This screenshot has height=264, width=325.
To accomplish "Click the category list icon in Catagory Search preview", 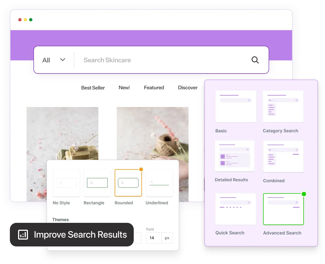I will 271,109.
